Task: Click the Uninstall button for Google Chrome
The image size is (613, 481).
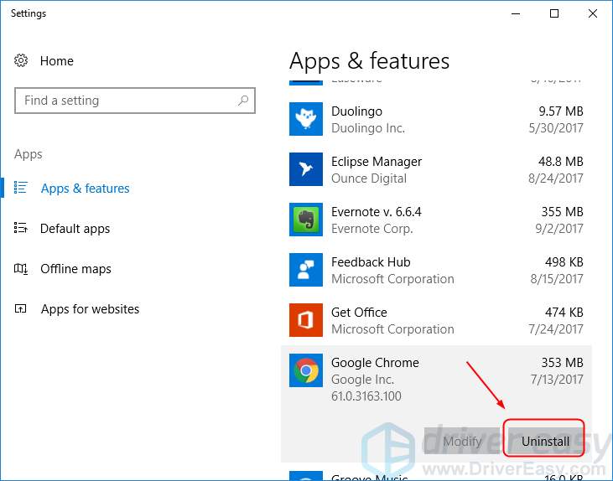Action: (x=543, y=441)
